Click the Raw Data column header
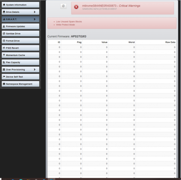Screen dimensions: 181x180 click(170, 42)
